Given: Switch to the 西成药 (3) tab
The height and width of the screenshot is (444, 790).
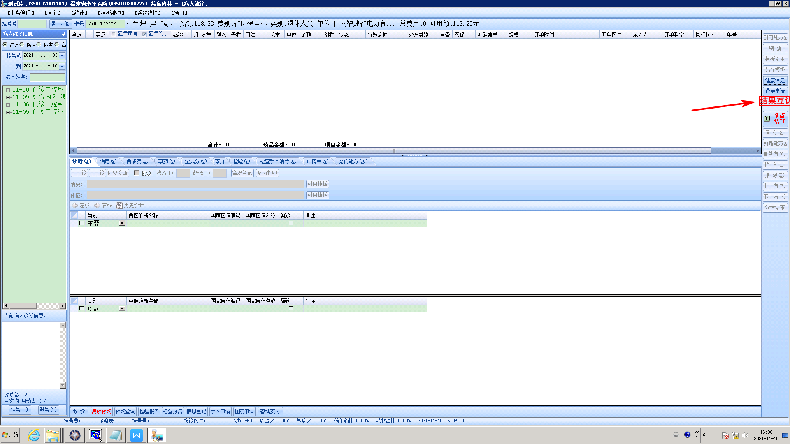Looking at the screenshot, I should click(137, 161).
